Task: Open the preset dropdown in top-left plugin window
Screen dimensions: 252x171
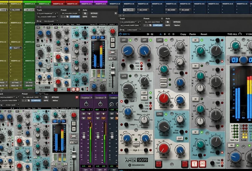Action: pyautogui.click(x=71, y=13)
